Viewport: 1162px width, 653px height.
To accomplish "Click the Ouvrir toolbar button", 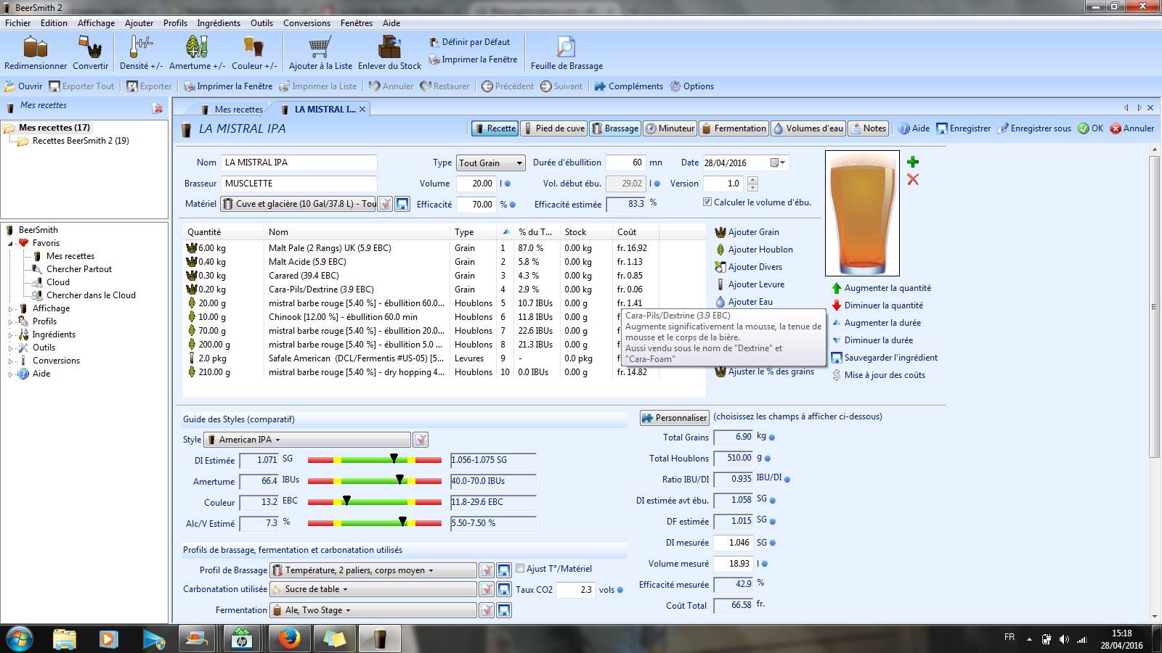I will [x=23, y=86].
